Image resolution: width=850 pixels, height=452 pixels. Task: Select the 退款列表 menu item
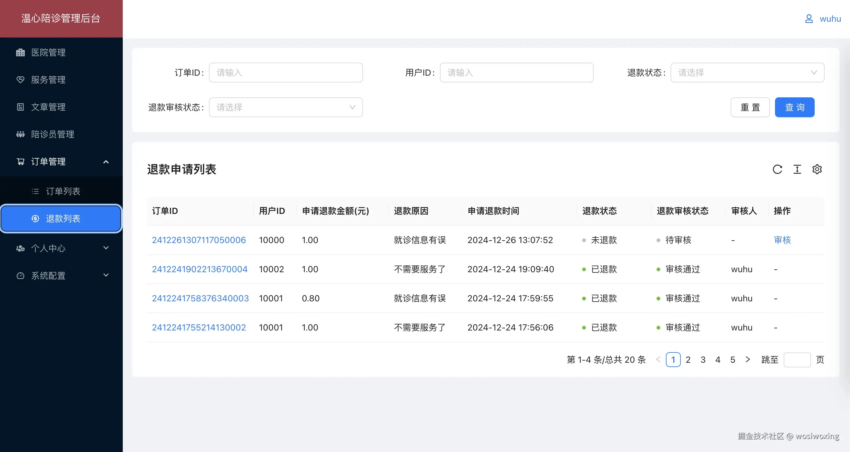tap(63, 219)
